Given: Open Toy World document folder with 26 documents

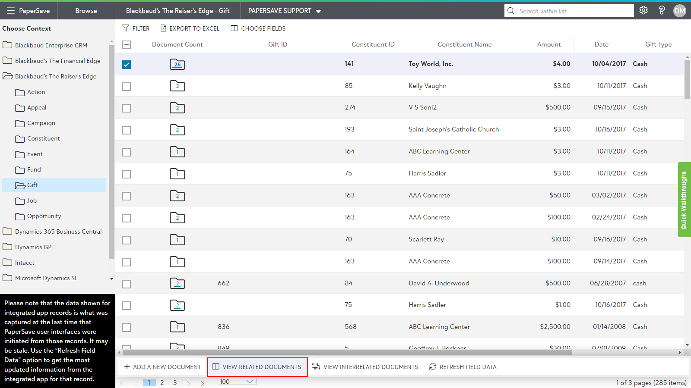Looking at the screenshot, I should tap(177, 64).
